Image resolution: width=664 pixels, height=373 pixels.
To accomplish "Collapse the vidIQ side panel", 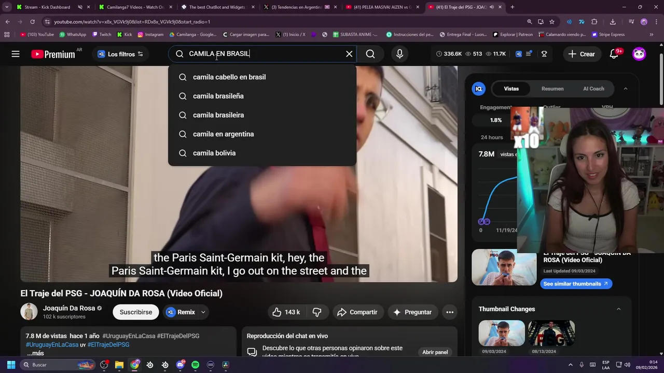I will pyautogui.click(x=626, y=89).
